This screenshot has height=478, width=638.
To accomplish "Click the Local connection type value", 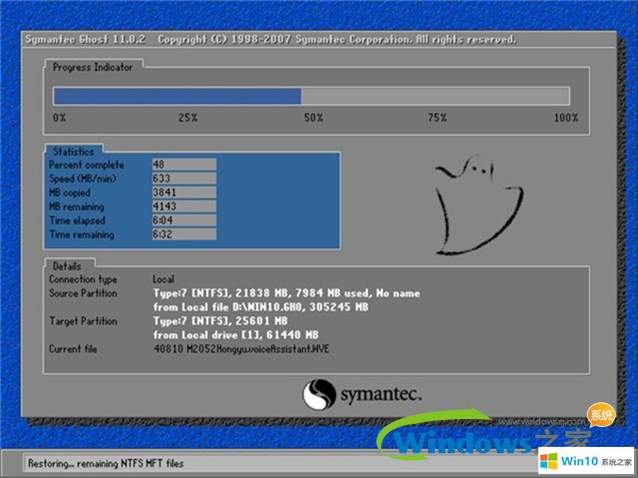I will click(163, 280).
